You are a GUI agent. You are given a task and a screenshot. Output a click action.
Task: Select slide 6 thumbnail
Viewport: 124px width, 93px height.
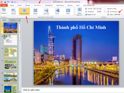point(10,88)
